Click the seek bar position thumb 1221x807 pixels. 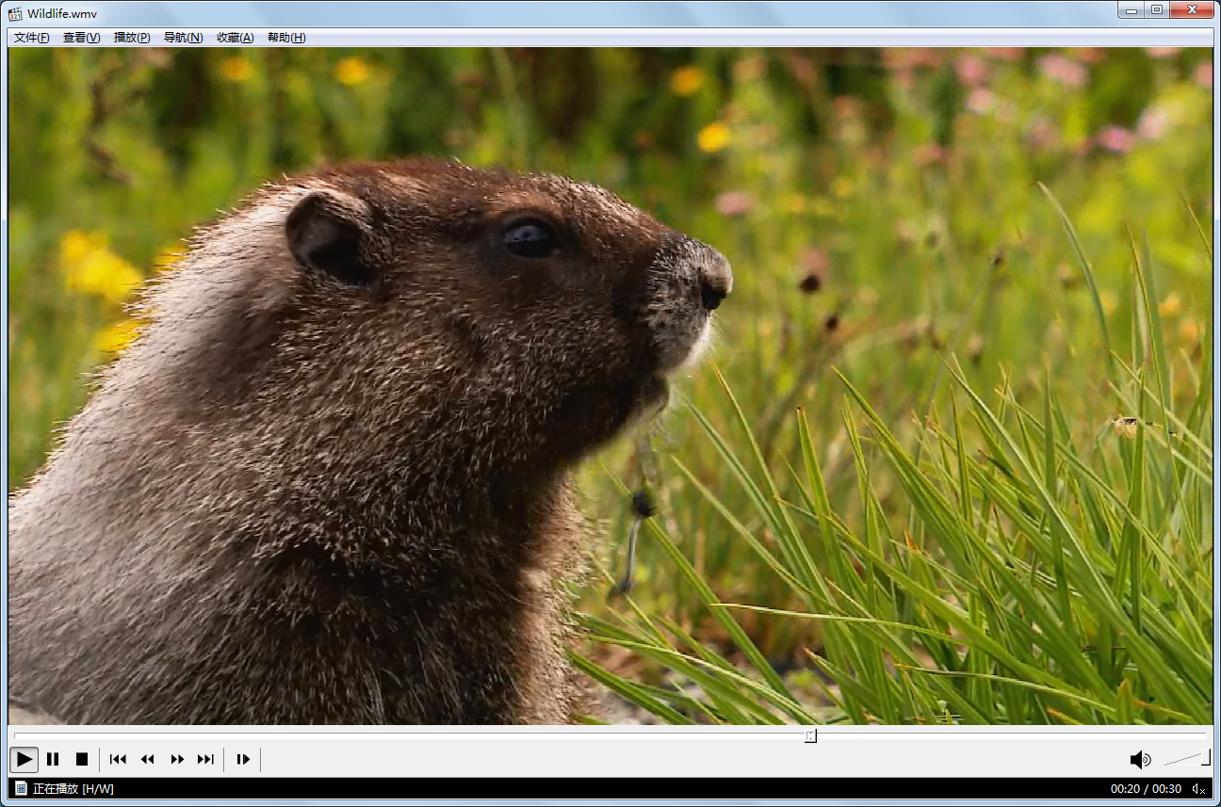pyautogui.click(x=810, y=735)
